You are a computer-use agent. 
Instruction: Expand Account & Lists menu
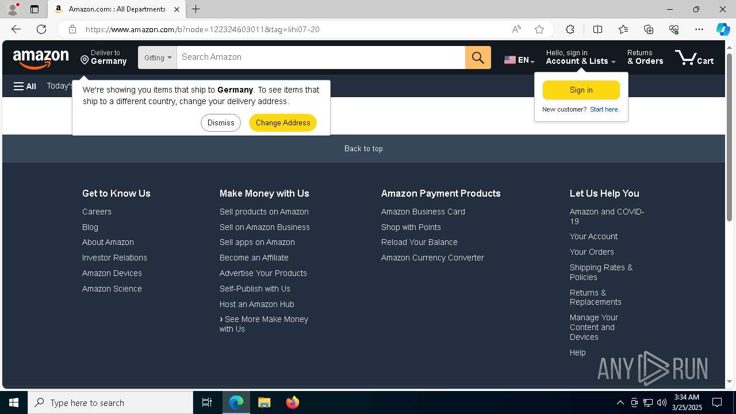tap(581, 57)
